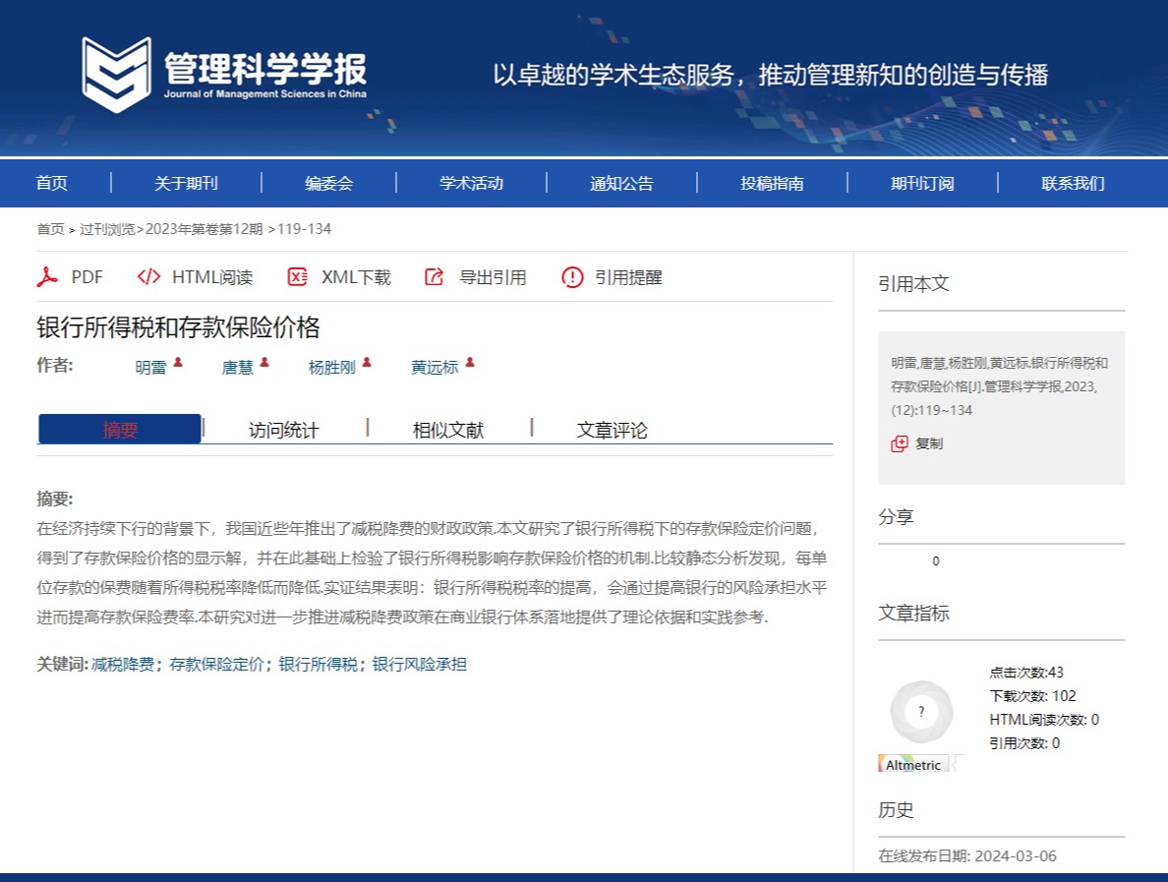Click the person icon beside author 黄远标

[470, 363]
